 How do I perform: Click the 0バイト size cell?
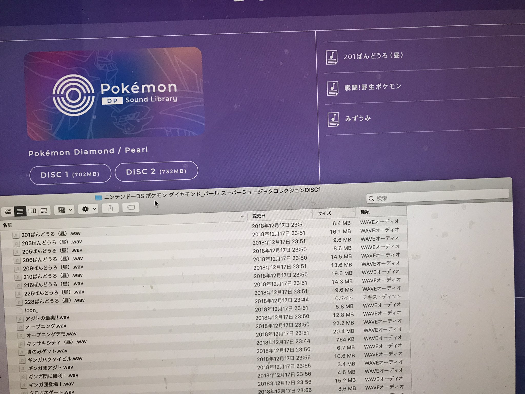point(344,298)
